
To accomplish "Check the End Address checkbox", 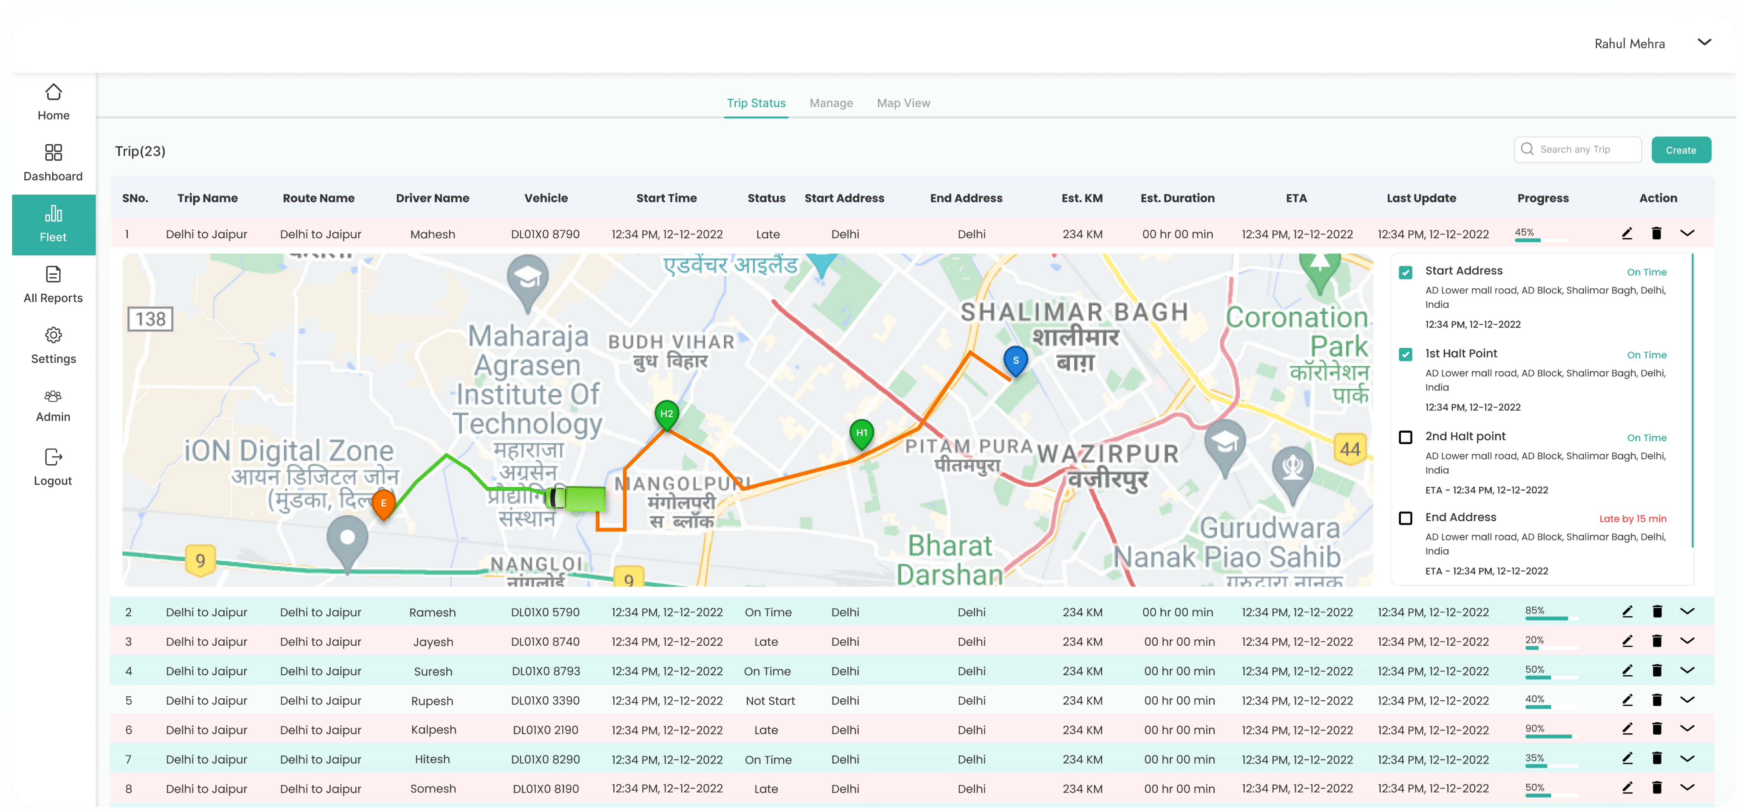I will tap(1407, 518).
